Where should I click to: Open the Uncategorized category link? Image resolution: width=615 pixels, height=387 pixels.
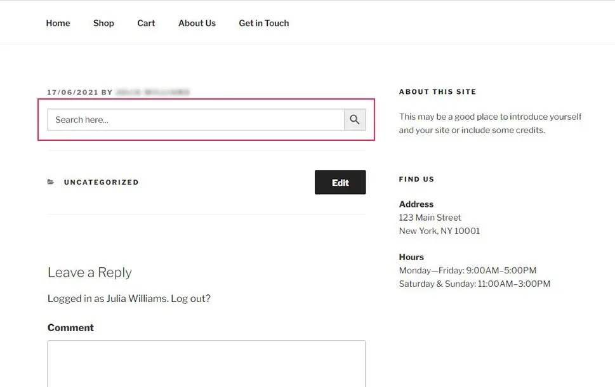tap(101, 182)
